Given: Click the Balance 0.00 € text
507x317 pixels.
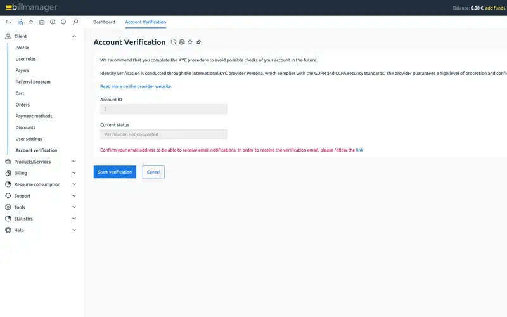Looking at the screenshot, I should [x=468, y=8].
